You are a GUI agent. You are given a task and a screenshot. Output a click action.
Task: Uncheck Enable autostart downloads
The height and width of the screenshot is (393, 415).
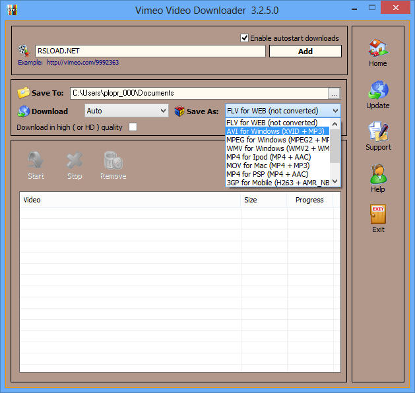coord(244,38)
